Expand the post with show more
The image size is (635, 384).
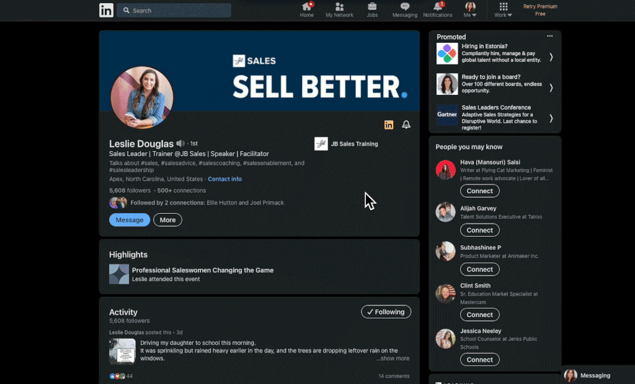click(393, 359)
